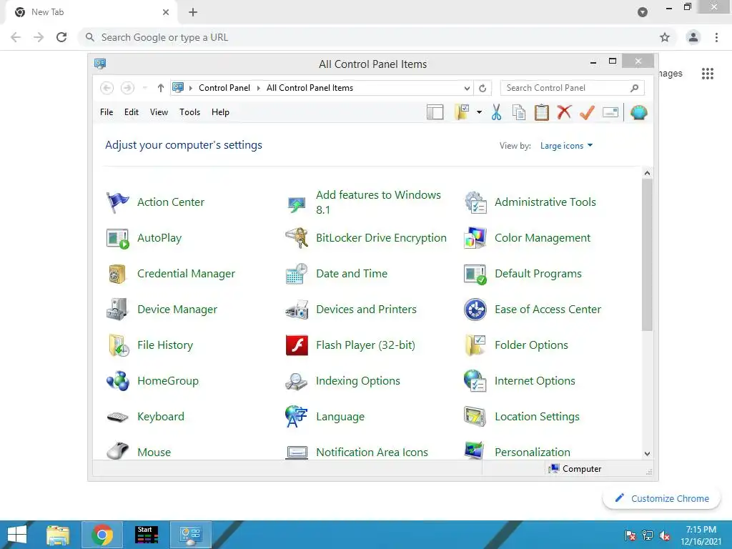Viewport: 732px width, 549px height.
Task: Open the Devices and Printers icon
Action: (x=297, y=310)
